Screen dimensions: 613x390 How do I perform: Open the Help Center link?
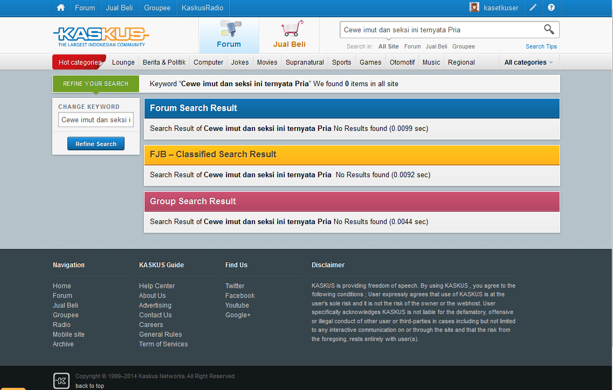coord(157,286)
